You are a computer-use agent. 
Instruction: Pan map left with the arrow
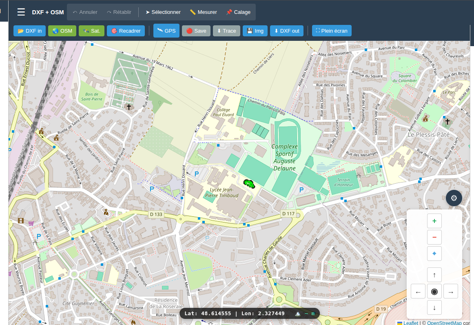coord(418,292)
